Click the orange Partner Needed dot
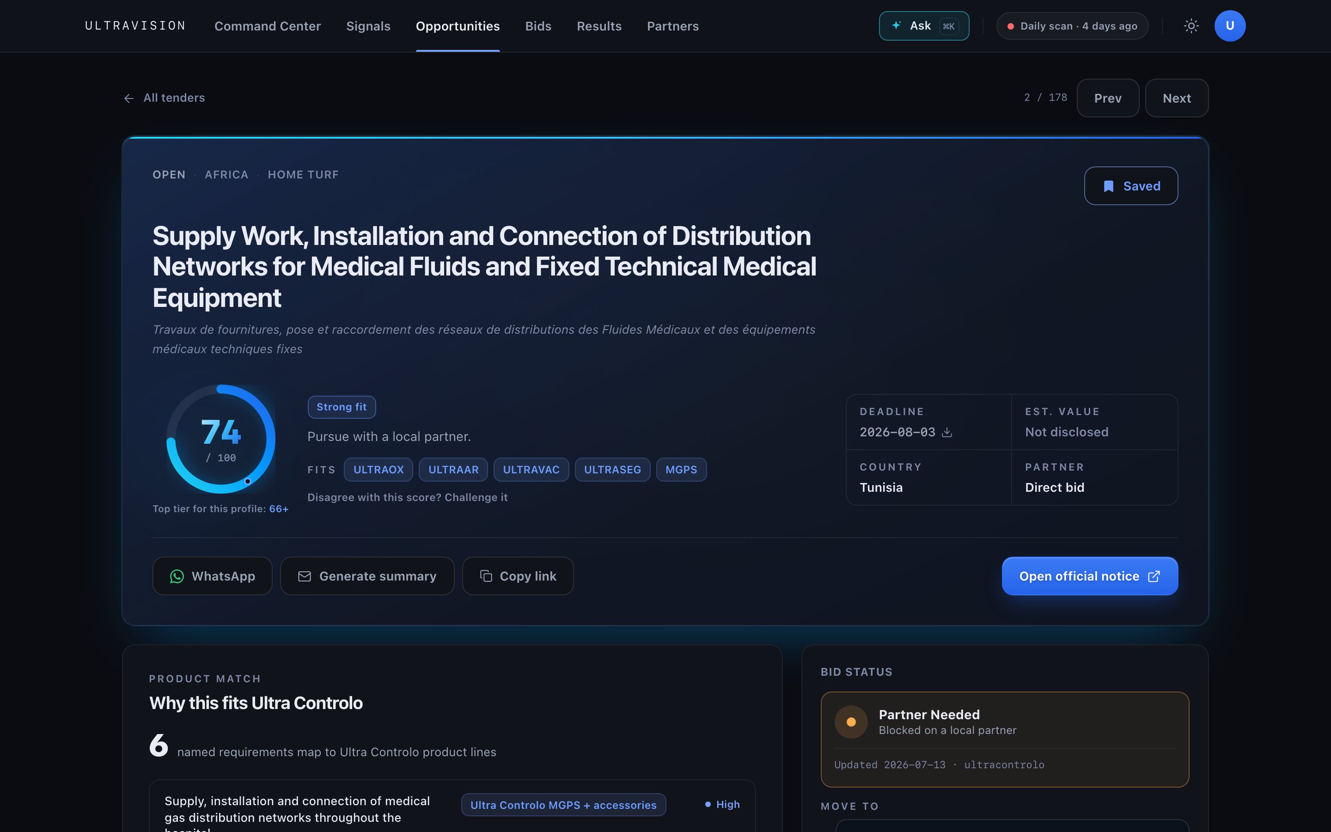The image size is (1331, 832). coord(851,722)
